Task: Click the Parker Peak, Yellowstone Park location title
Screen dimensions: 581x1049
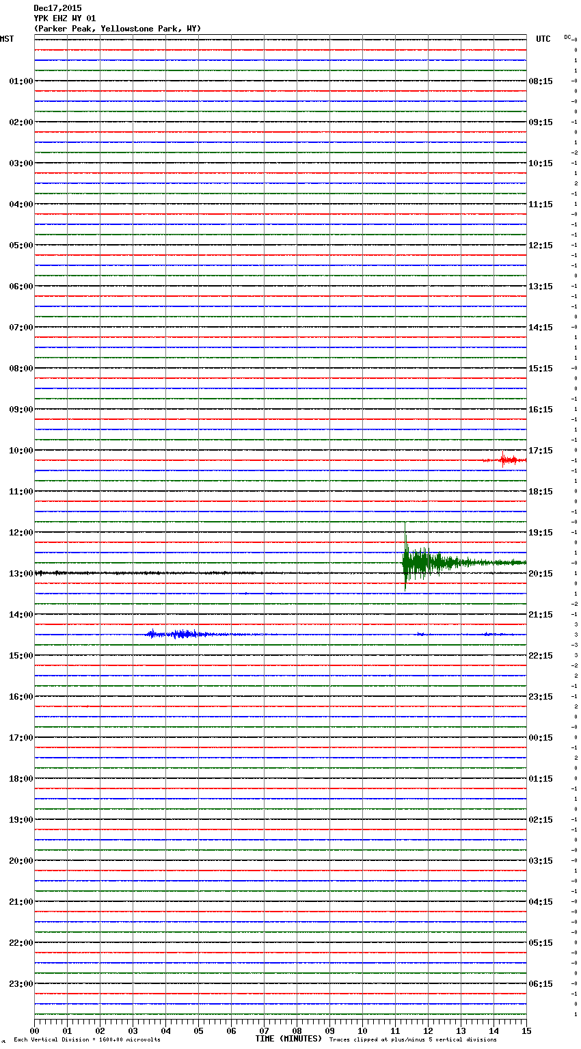Action: [118, 29]
